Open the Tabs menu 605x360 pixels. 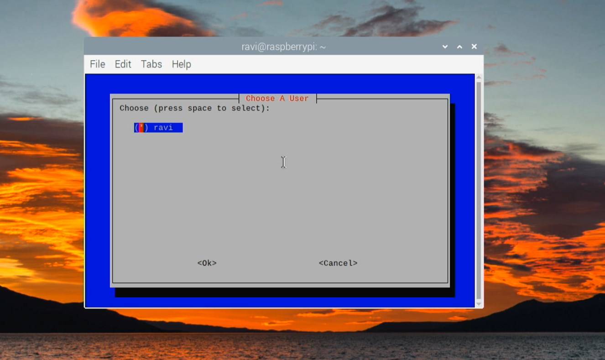point(151,64)
